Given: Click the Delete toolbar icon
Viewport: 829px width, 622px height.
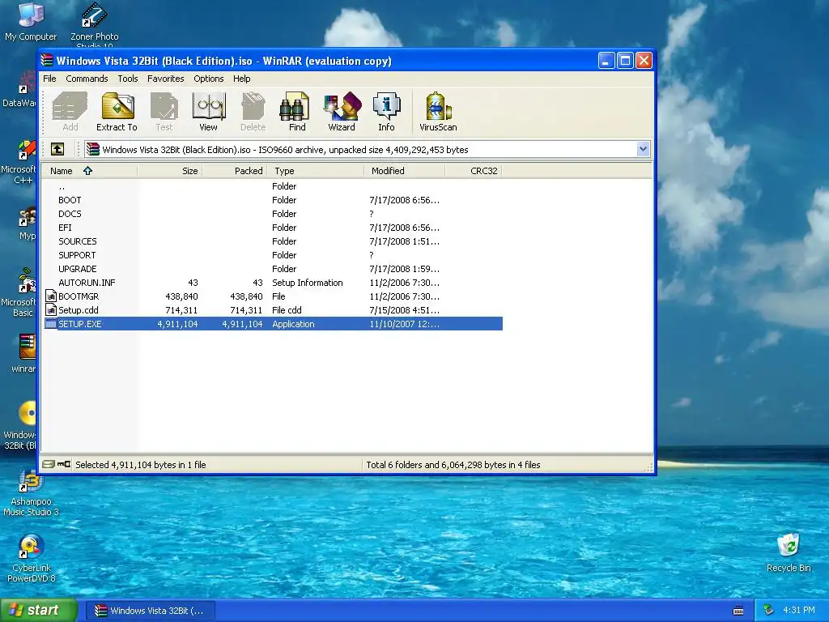Looking at the screenshot, I should click(253, 112).
